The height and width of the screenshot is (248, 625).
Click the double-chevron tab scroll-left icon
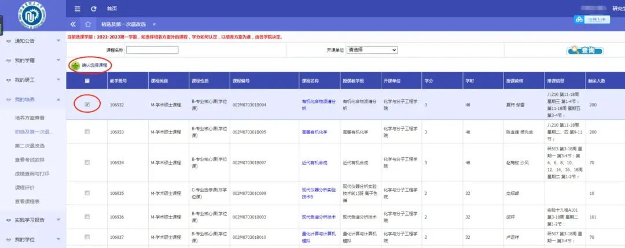click(x=73, y=24)
